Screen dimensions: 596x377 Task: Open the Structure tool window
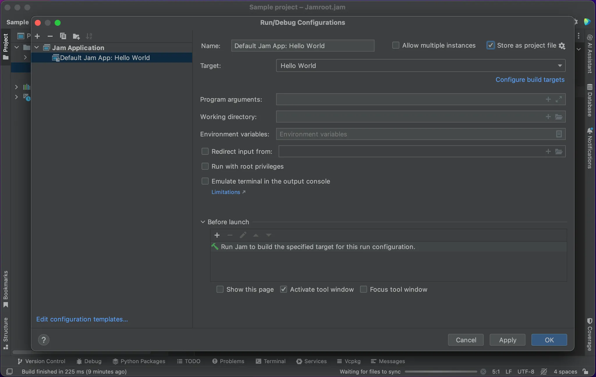[6, 333]
